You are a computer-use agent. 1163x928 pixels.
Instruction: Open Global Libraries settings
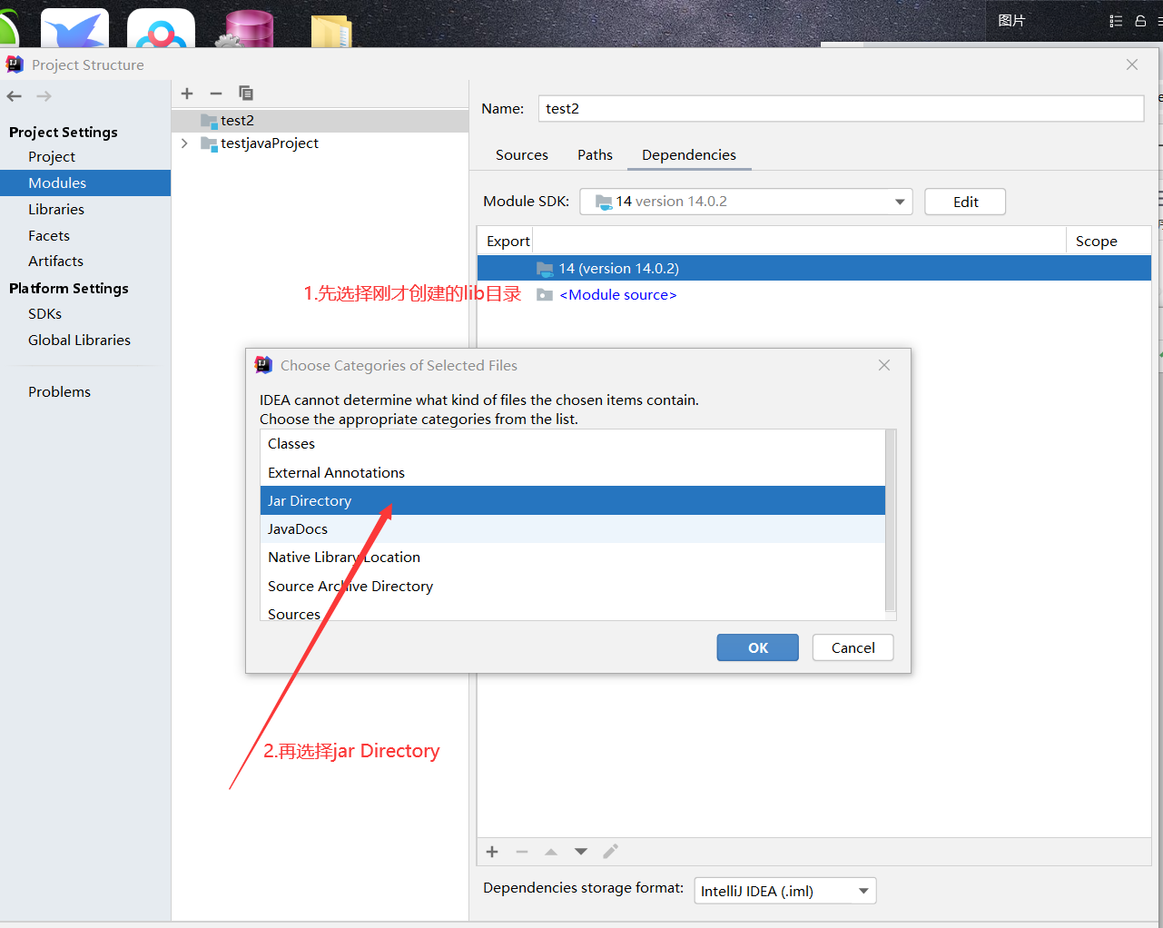[x=79, y=341]
